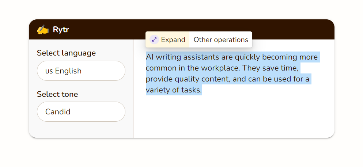
Task: Click the Select language label
Action: point(66,53)
